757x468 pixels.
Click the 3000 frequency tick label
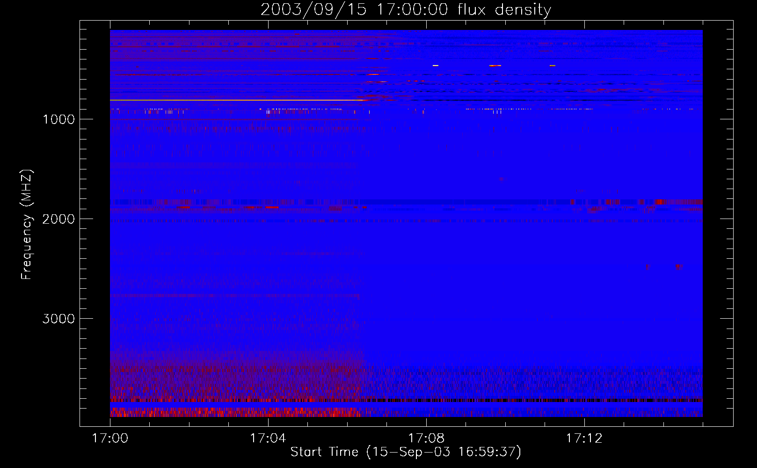[58, 319]
